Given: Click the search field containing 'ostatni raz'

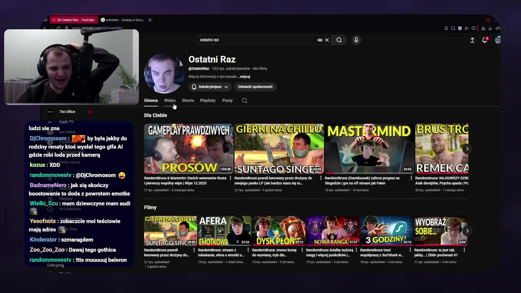Looking at the screenshot, I should tap(257, 40).
